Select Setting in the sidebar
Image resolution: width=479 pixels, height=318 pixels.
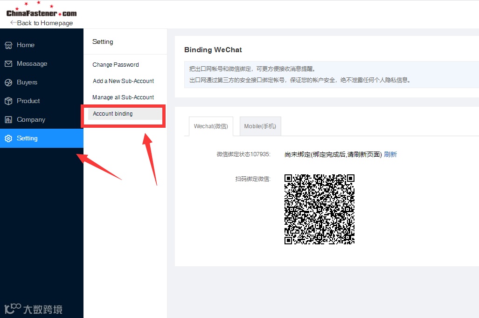(x=42, y=138)
